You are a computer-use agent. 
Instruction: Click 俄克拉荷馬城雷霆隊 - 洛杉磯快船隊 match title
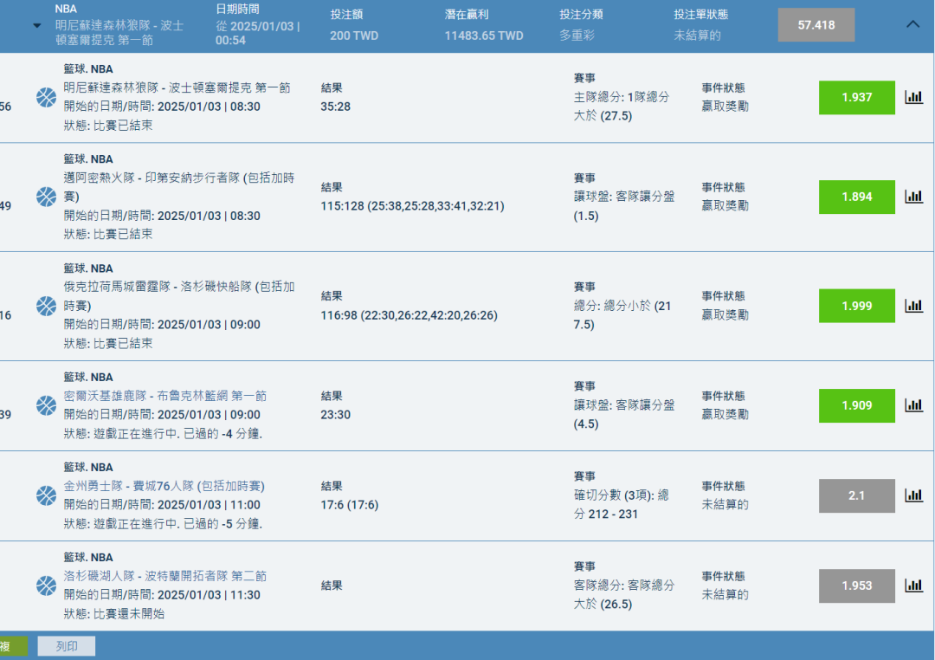[x=179, y=296]
